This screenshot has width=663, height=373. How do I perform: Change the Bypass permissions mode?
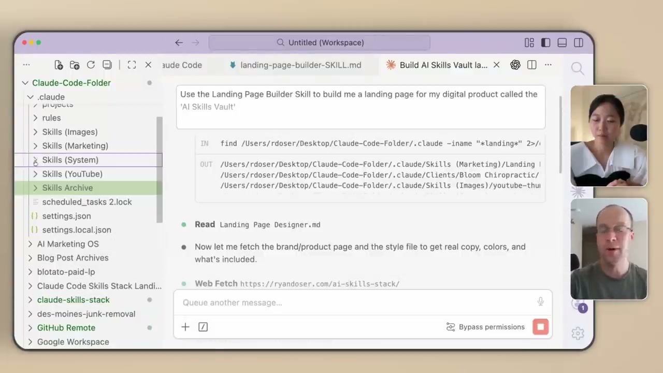click(485, 327)
